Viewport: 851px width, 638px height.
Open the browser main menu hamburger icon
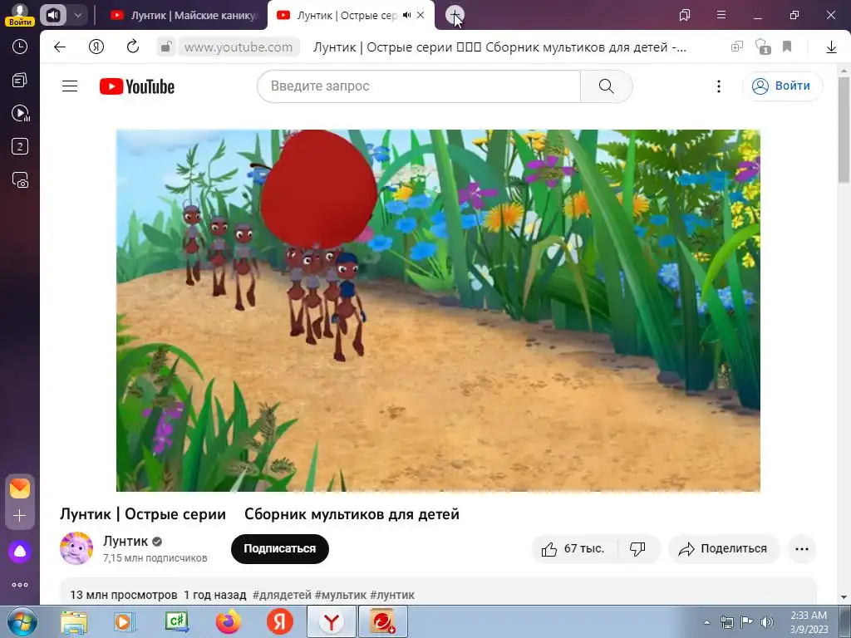[721, 15]
